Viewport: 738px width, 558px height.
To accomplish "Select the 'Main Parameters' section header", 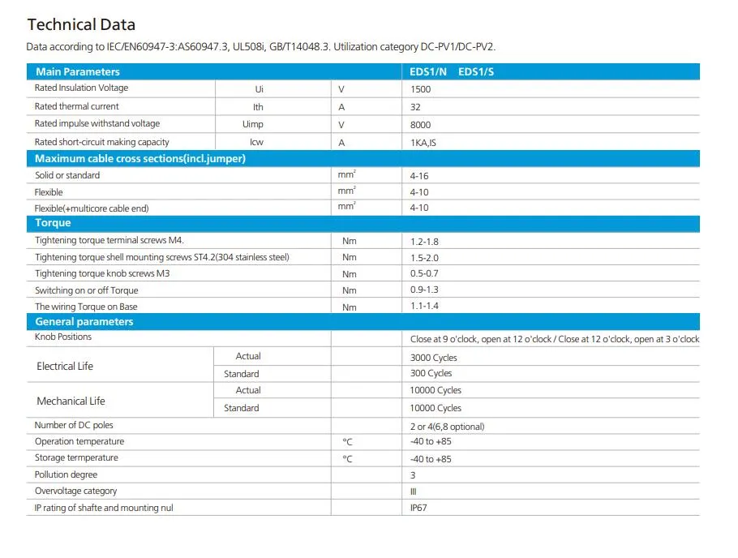I will 77,71.
